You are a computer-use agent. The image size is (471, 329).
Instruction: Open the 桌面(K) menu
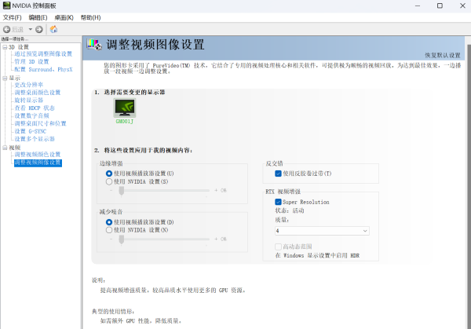64,18
